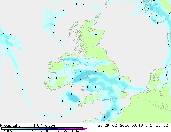Click the value 0 over the Netherlands

(x=160, y=84)
